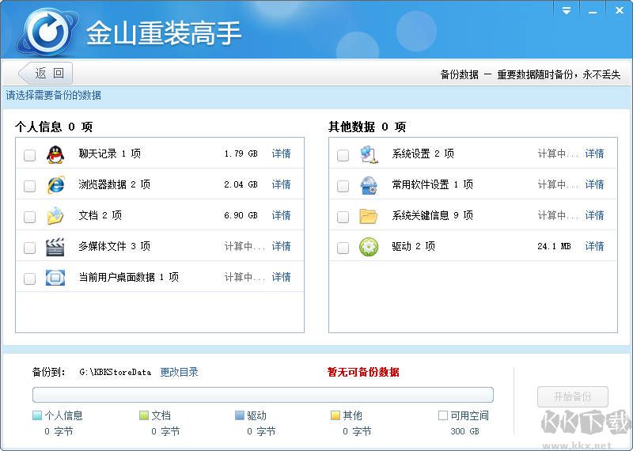This screenshot has height=451, width=633.
Task: Select the 系统设置 checkbox
Action: point(343,155)
